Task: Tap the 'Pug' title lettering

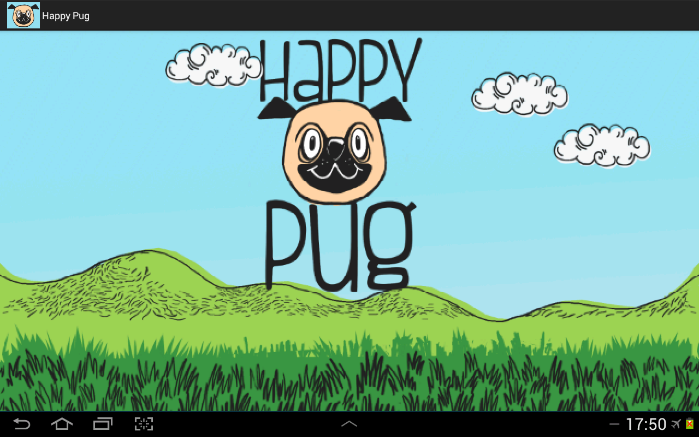Action: 340,246
